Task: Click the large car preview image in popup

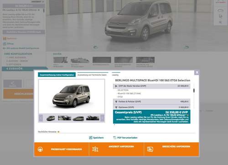Action: point(72,96)
